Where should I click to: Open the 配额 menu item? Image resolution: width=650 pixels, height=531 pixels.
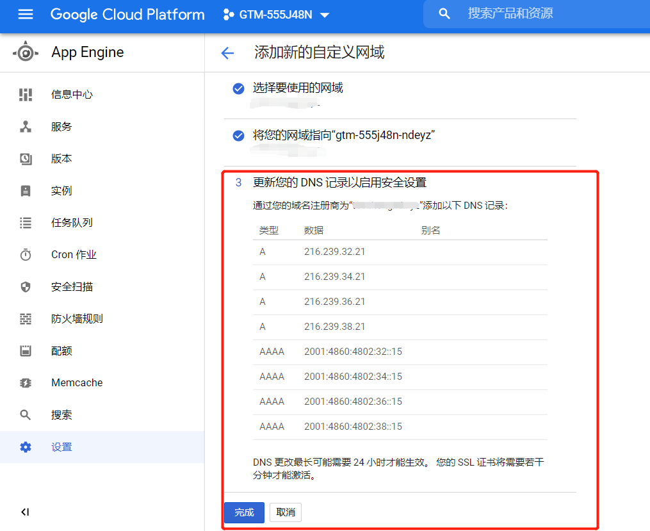coord(102,350)
